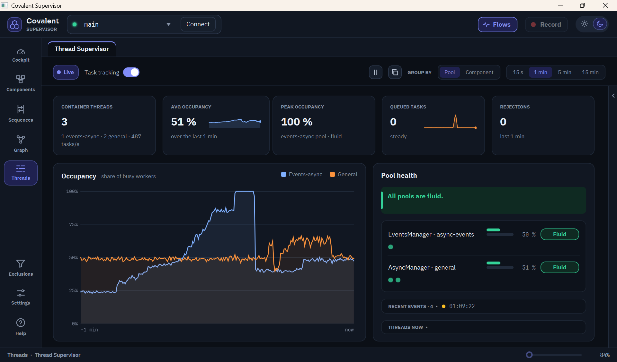Toggle the Live mode indicator
This screenshot has width=617, height=362.
click(x=66, y=72)
